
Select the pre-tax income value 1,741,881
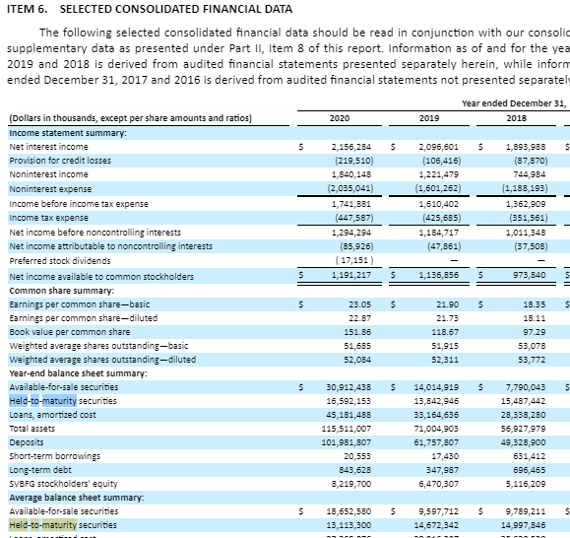(x=351, y=204)
